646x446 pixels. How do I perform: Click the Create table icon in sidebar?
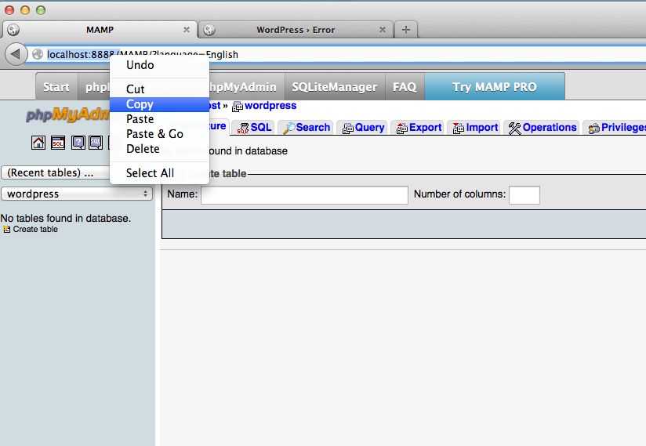click(6, 230)
